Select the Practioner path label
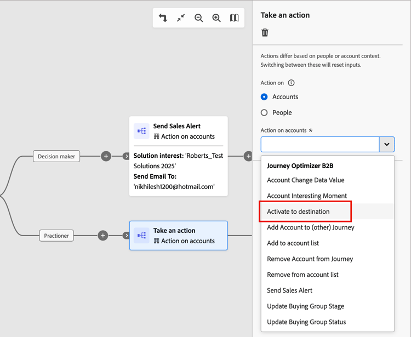The image size is (411, 337). coord(56,236)
